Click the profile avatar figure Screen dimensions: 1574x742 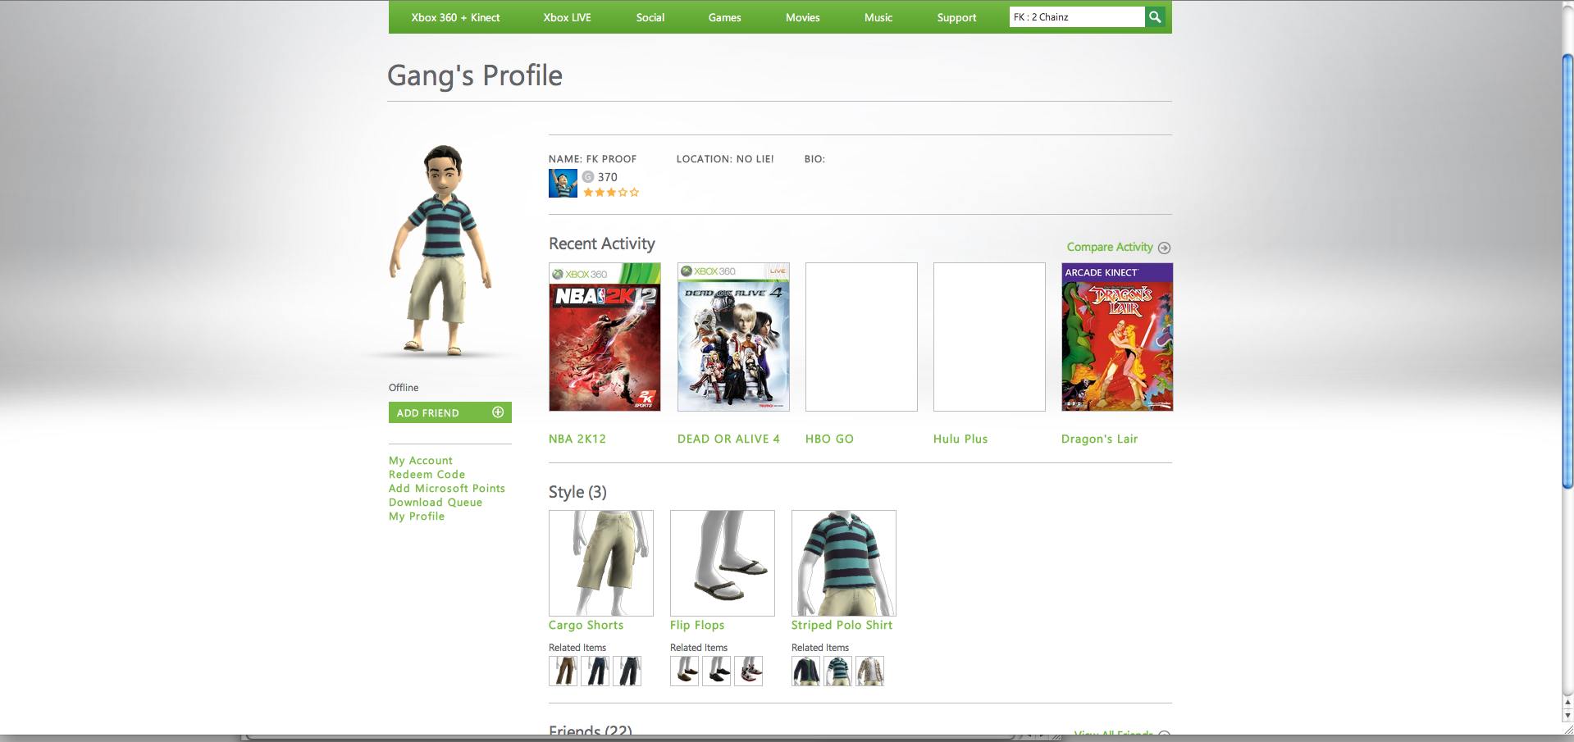tap(441, 250)
